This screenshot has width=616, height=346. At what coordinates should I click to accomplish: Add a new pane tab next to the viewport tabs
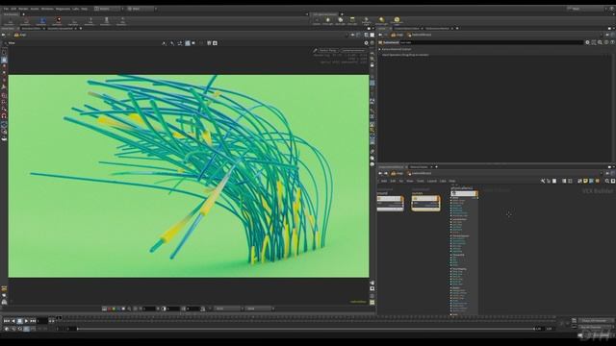click(81, 28)
